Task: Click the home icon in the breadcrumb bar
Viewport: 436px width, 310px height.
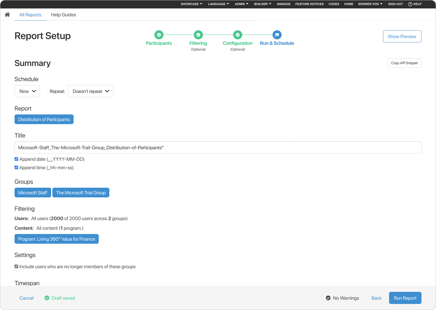Action: coord(7,14)
